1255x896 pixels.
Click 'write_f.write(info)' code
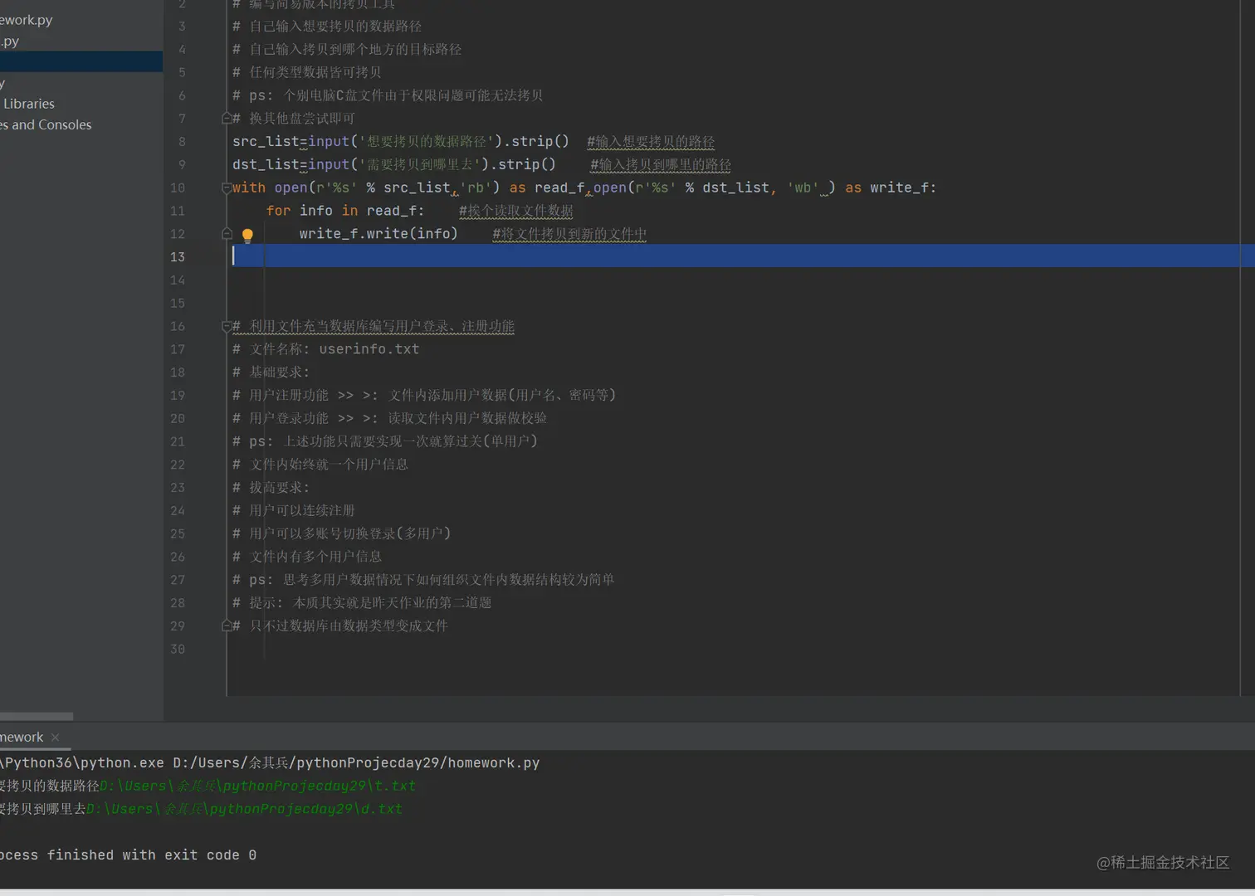(378, 234)
